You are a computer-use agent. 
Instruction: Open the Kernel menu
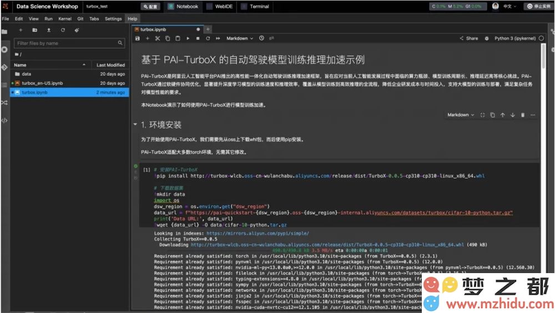click(x=65, y=19)
